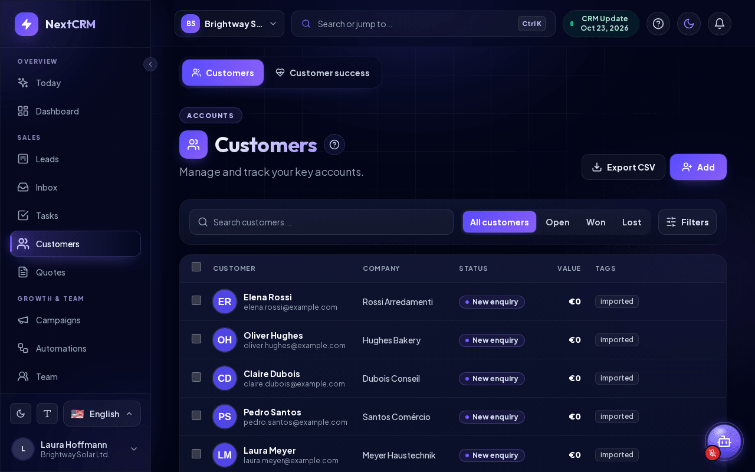The width and height of the screenshot is (755, 472).
Task: Expand the Laura Hoffmann user menu
Action: coord(75,449)
